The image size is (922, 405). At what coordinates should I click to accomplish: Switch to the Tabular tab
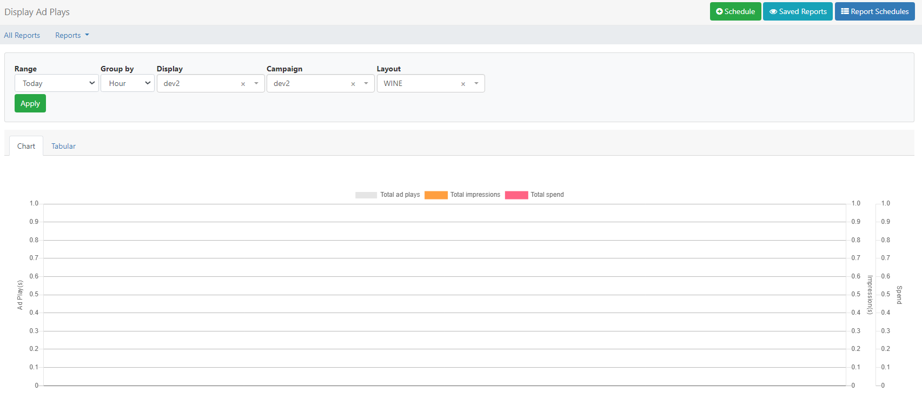tap(63, 146)
